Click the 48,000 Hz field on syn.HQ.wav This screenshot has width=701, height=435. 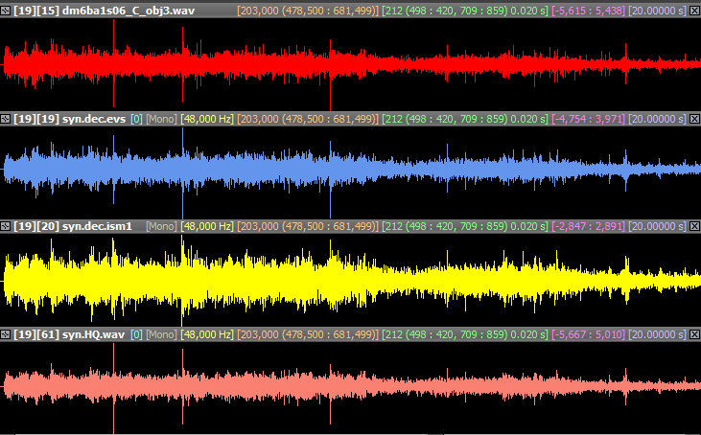(207, 334)
